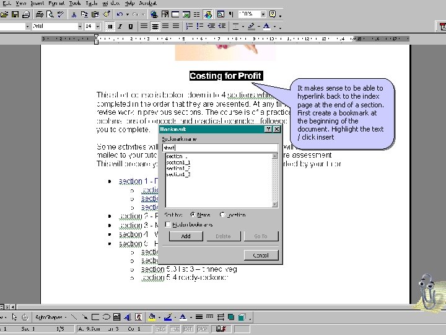Insert a hyperlink with the globe icon

pos(154,14)
